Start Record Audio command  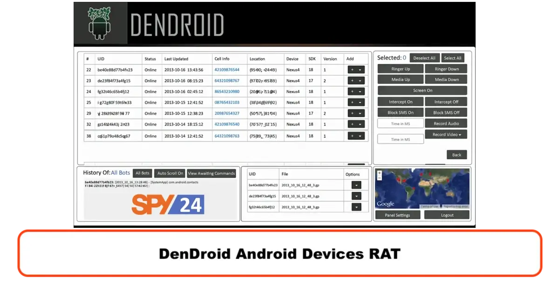point(446,124)
